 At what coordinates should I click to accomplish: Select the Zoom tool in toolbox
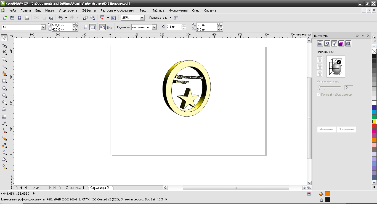pyautogui.click(x=4, y=59)
